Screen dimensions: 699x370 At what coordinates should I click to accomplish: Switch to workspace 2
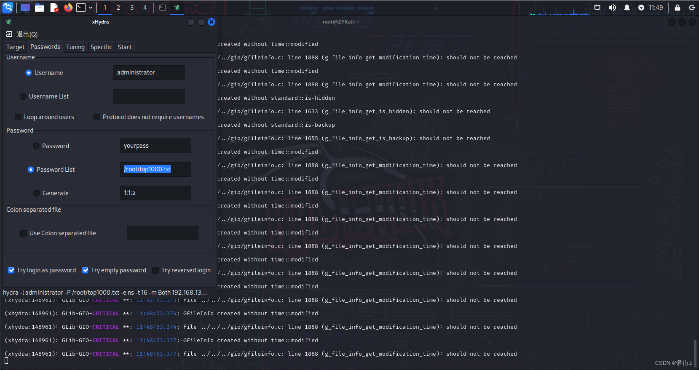pyautogui.click(x=118, y=8)
